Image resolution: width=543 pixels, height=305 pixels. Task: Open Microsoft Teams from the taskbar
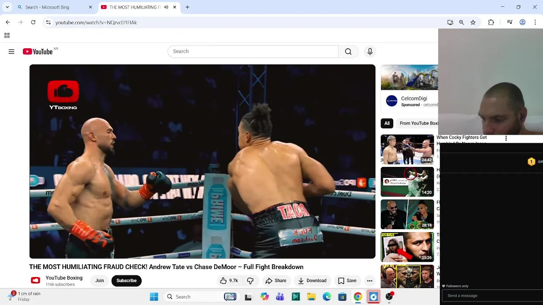(x=280, y=297)
